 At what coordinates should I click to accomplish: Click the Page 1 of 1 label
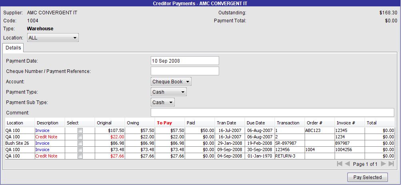[x=365, y=164]
